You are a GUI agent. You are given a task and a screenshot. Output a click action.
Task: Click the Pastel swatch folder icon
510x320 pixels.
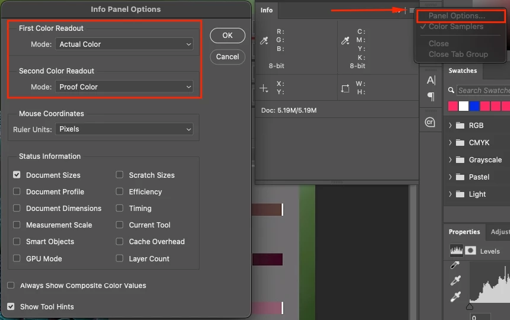(x=460, y=177)
